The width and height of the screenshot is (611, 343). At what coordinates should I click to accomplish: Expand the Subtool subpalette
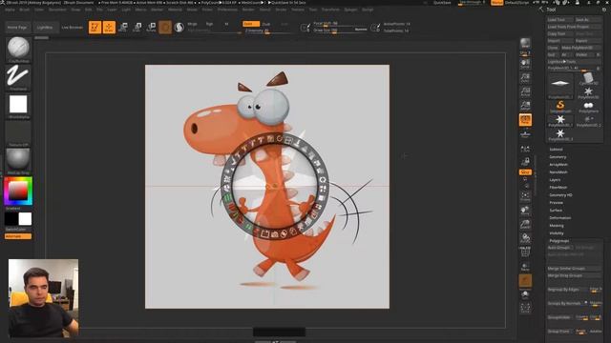pyautogui.click(x=556, y=150)
